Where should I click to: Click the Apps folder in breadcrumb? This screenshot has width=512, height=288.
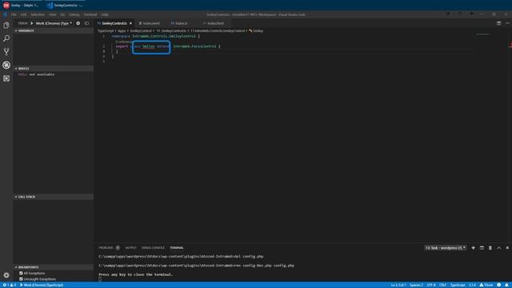122,30
